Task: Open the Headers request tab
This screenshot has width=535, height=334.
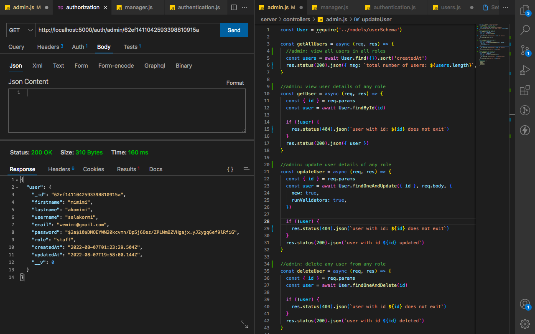Action: [x=50, y=47]
